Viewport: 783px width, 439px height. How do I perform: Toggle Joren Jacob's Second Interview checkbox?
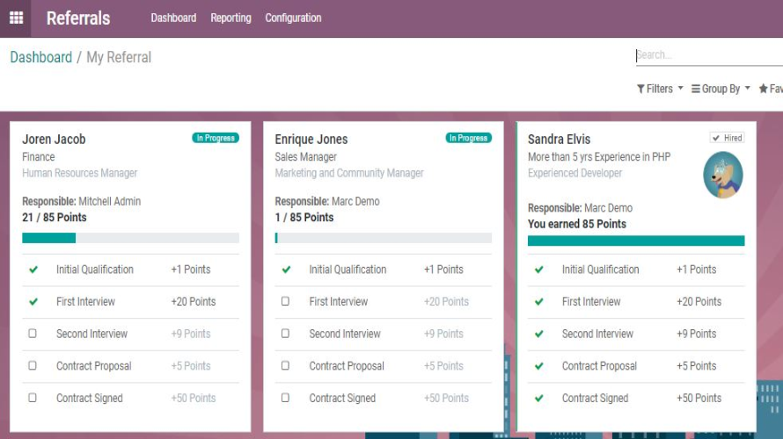tap(33, 334)
